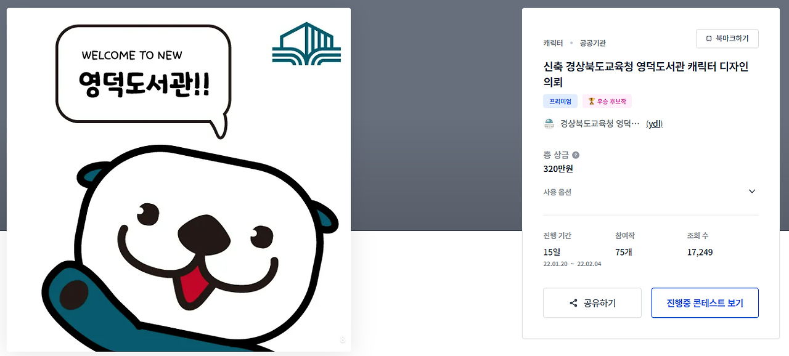Click the trophy icon in 우승 후보작 badge
The image size is (789, 356).
click(x=591, y=102)
